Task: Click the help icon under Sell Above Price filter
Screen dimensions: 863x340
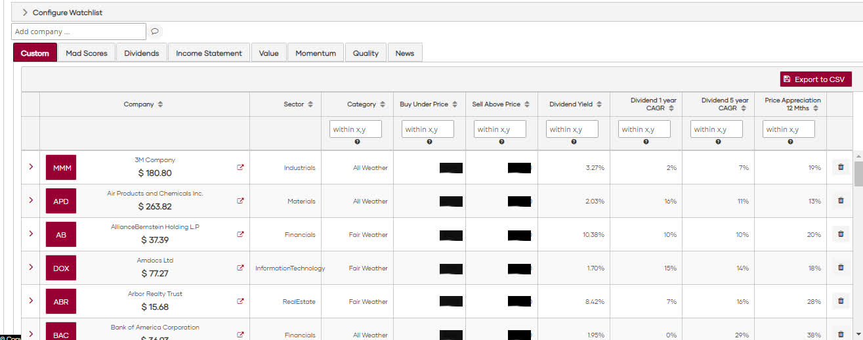Action: click(501, 142)
